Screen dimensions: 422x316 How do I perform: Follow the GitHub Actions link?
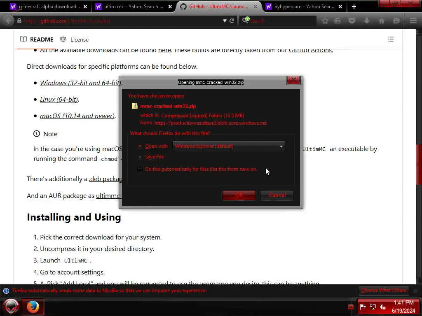click(x=310, y=50)
